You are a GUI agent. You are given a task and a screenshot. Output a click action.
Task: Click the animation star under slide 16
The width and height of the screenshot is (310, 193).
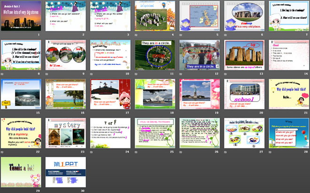47,113
